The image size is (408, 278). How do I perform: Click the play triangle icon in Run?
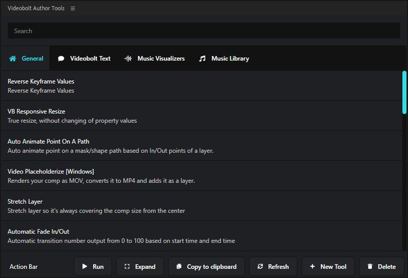(85, 266)
